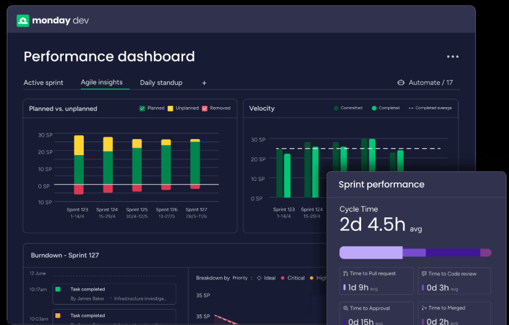Click the monday dev logo icon
The height and width of the screenshot is (325, 509).
23,21
